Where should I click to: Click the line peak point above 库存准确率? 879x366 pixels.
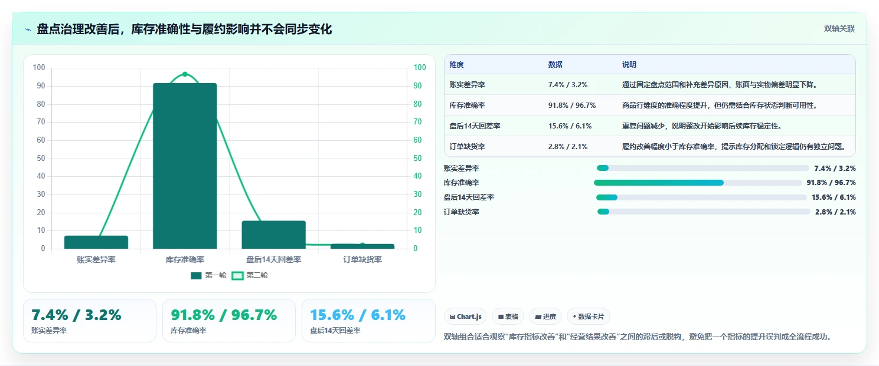185,74
